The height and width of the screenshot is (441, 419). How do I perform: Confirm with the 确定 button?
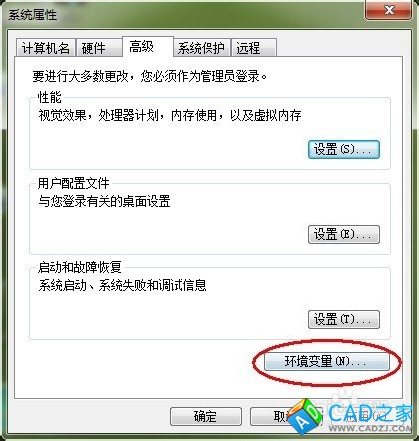tap(206, 416)
